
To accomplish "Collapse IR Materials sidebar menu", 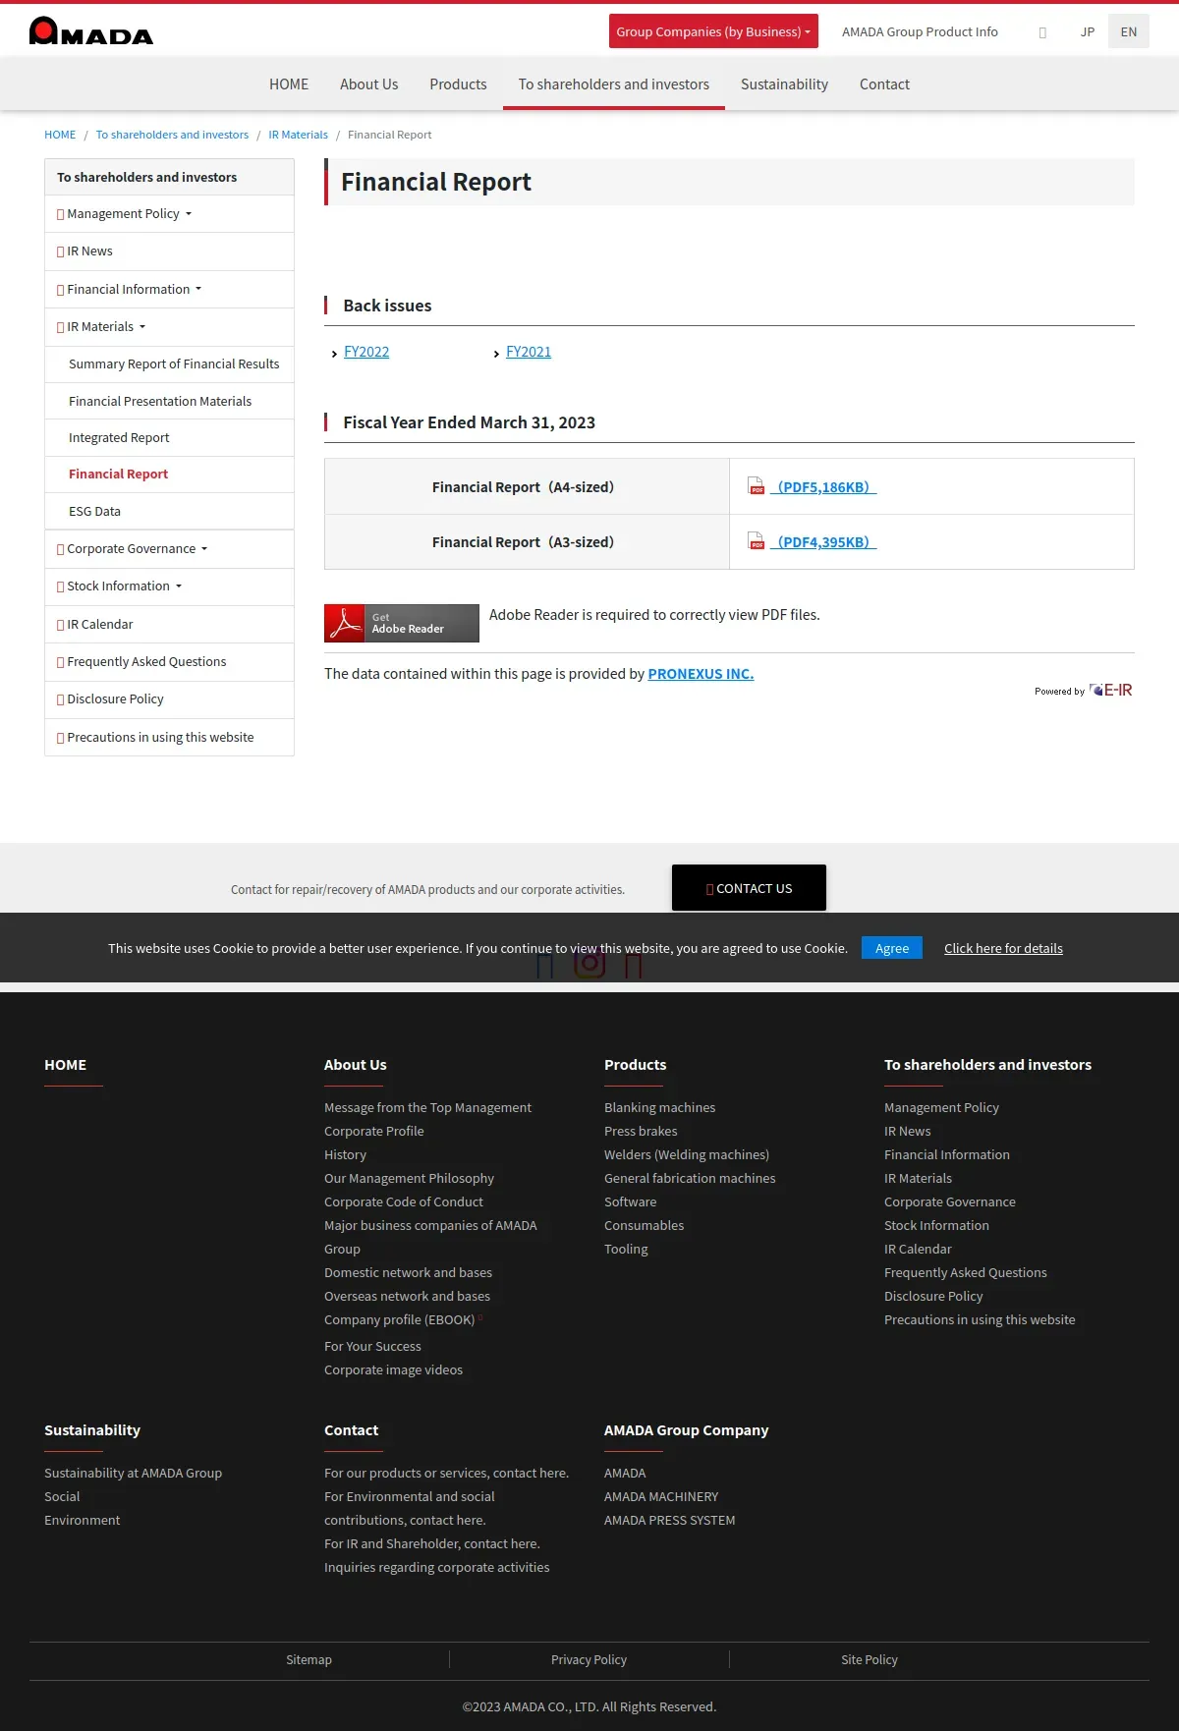I will (169, 327).
